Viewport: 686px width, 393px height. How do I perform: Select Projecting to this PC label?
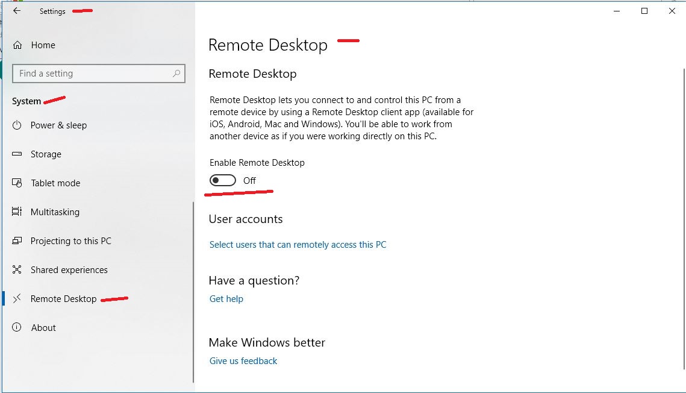coord(71,241)
